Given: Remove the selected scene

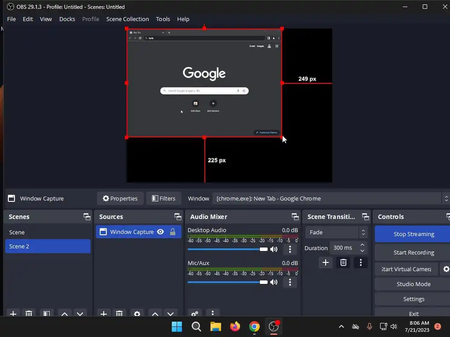Looking at the screenshot, I should point(29,313).
